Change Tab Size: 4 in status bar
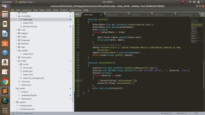 (181, 113)
